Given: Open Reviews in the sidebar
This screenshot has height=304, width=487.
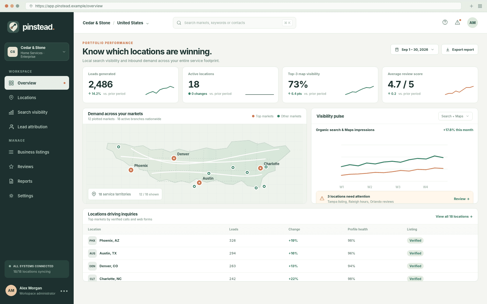Looking at the screenshot, I should [x=37, y=167].
